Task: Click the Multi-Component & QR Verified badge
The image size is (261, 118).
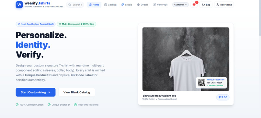Action: (76, 24)
